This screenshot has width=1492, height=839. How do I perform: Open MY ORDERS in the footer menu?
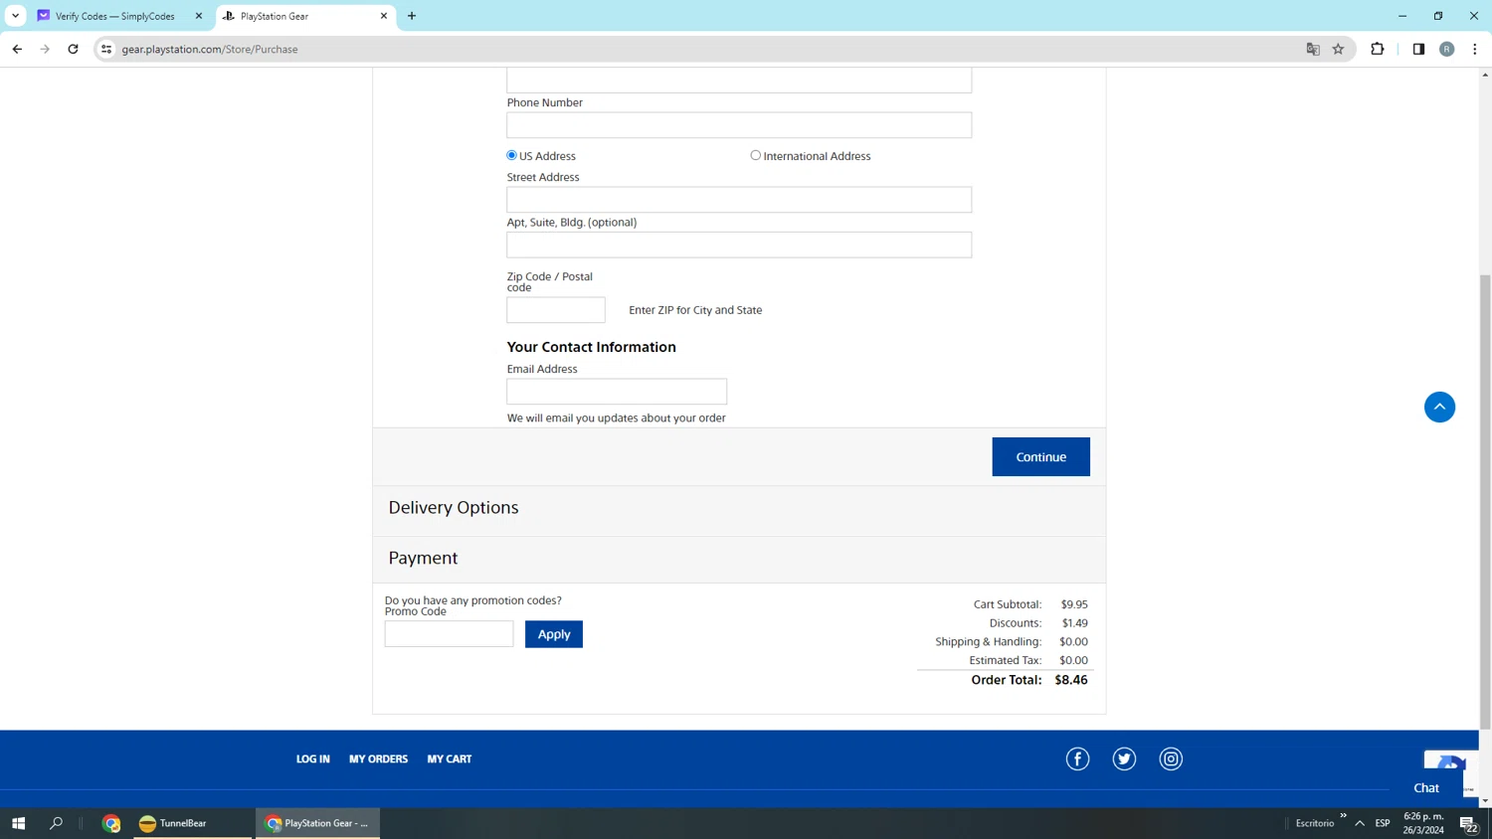[378, 758]
